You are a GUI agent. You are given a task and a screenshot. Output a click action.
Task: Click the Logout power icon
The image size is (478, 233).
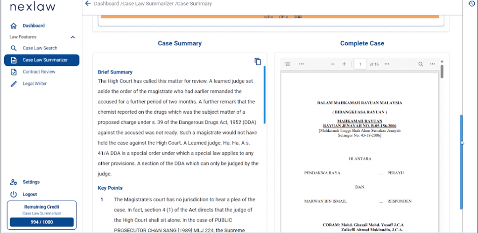coord(14,194)
